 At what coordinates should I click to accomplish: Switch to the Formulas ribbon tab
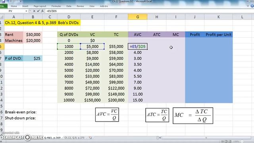[x=56, y=6]
